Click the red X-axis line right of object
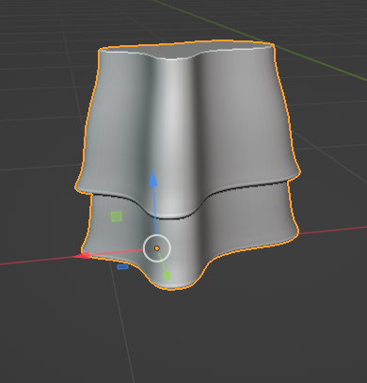The image size is (367, 383). pyautogui.click(x=332, y=230)
